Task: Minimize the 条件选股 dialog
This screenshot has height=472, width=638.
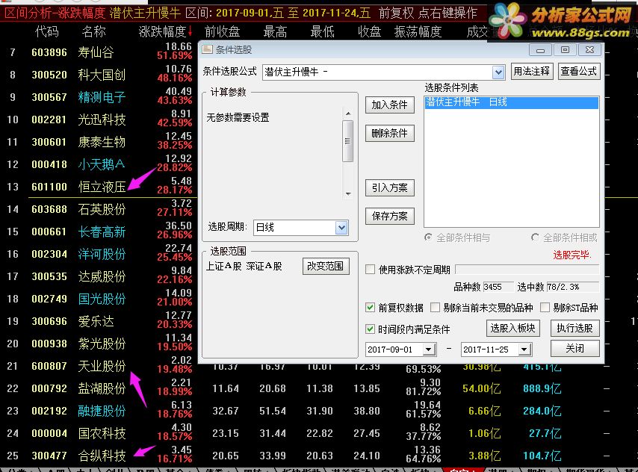Action: pos(540,50)
